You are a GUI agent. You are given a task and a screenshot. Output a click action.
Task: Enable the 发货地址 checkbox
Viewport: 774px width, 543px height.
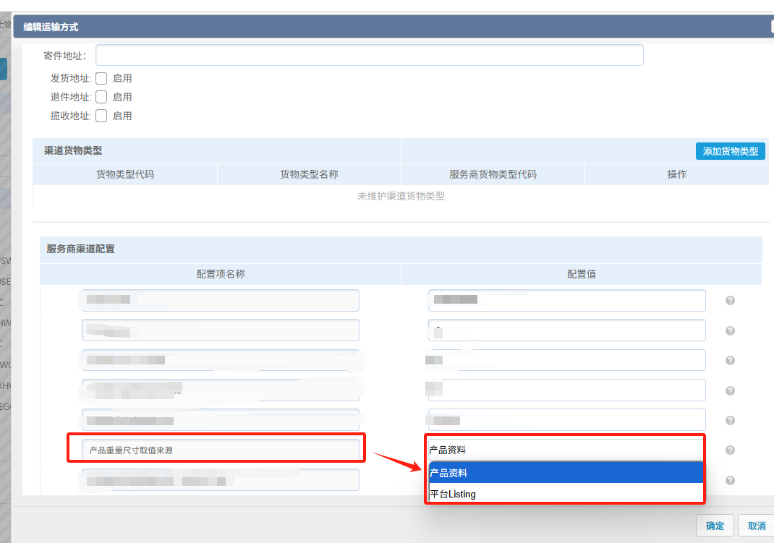(101, 78)
